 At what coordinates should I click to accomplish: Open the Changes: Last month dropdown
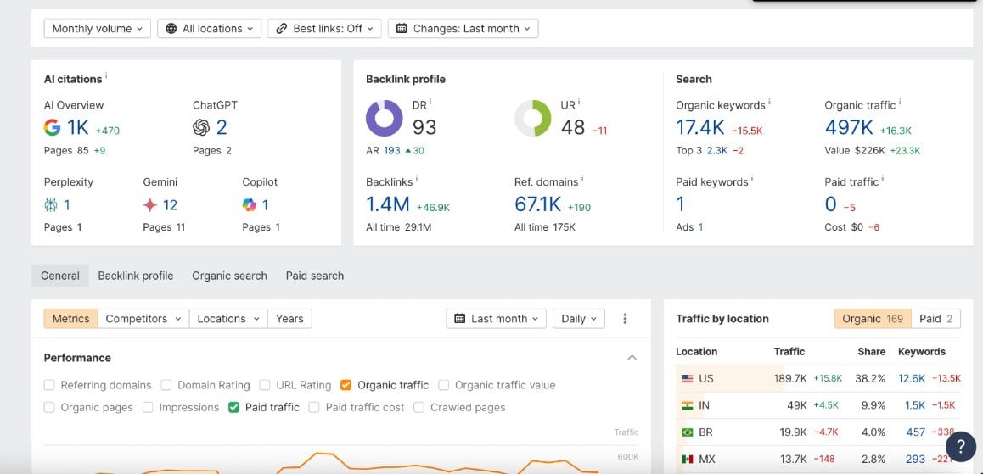(x=463, y=29)
